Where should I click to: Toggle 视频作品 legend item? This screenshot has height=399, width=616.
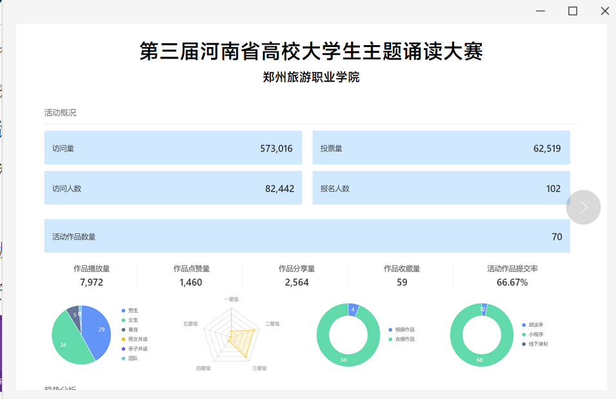(404, 329)
